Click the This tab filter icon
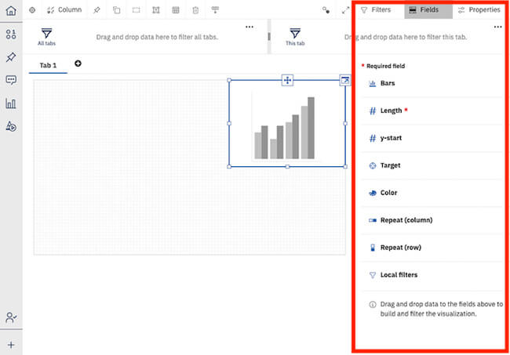This screenshot has height=355, width=510. click(x=295, y=37)
